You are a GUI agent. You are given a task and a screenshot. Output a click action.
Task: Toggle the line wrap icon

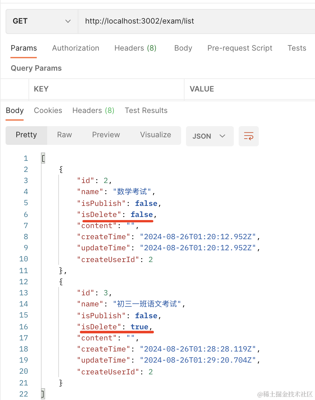point(248,136)
